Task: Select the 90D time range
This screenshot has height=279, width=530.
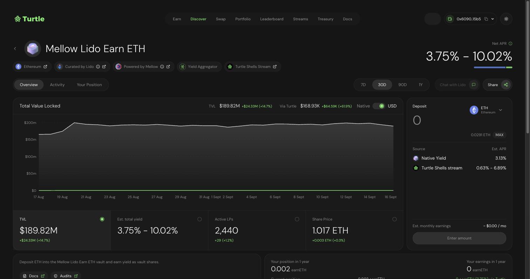Action: pos(402,85)
